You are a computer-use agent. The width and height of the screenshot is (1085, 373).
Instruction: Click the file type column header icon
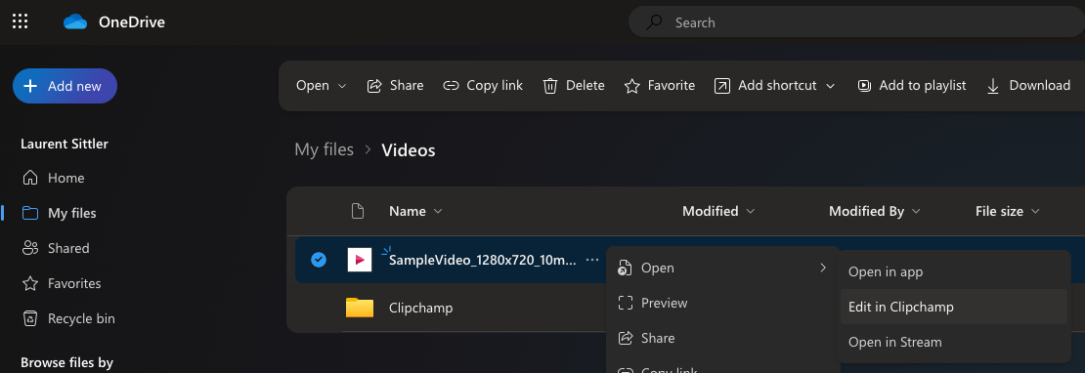point(358,211)
